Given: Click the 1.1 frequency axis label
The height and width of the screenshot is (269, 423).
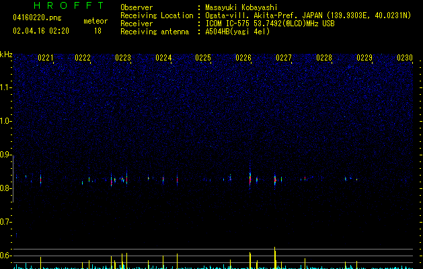Looking at the screenshot, I should (5, 87).
